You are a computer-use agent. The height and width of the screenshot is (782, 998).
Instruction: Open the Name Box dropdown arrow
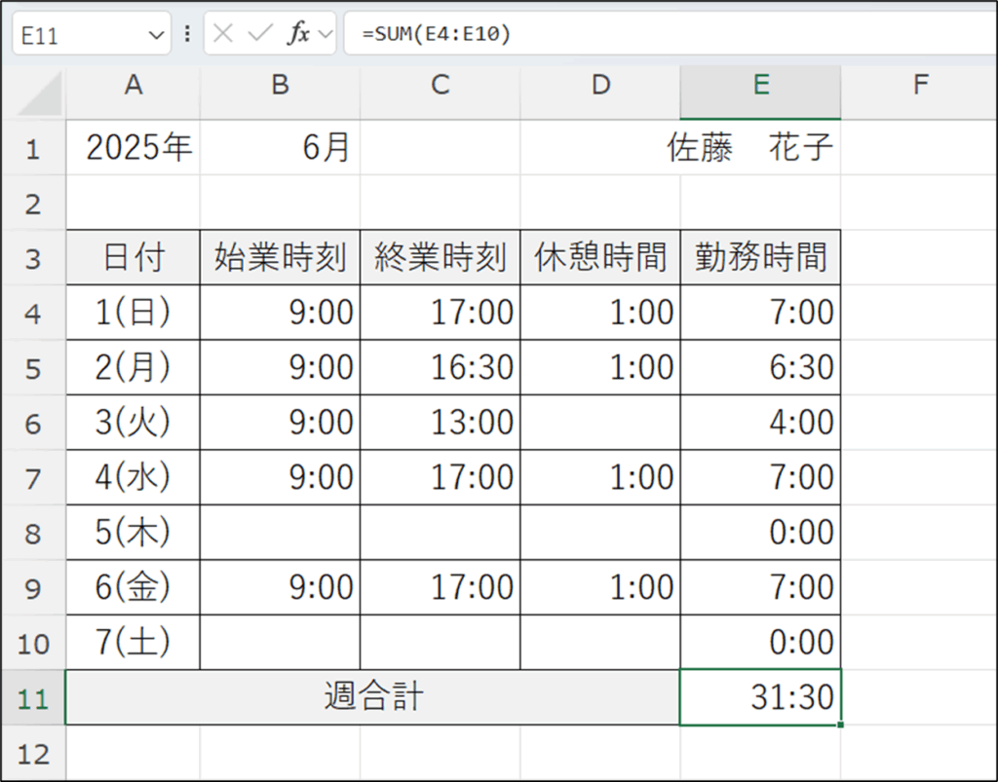(x=156, y=35)
